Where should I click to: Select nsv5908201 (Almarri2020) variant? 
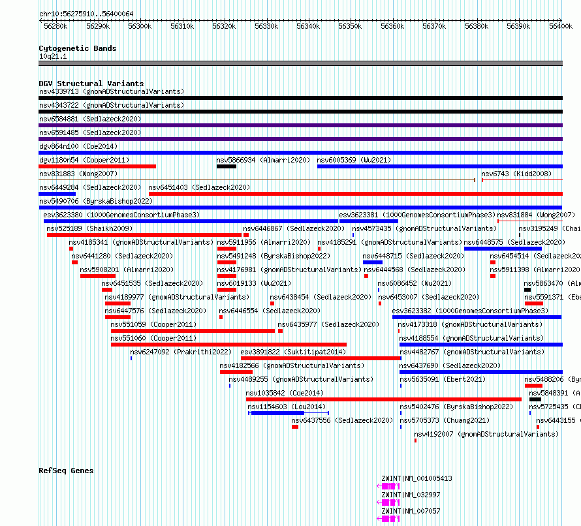pos(127,270)
